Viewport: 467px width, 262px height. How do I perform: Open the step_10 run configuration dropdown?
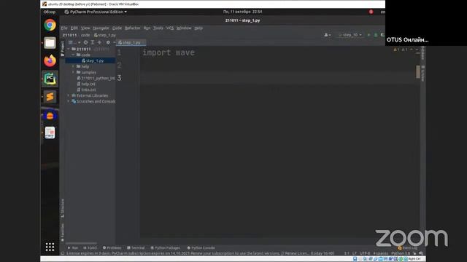point(350,35)
